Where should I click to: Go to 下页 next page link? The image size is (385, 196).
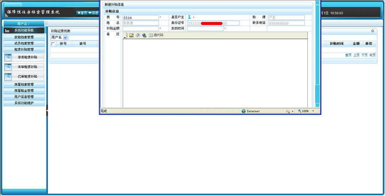click(364, 55)
